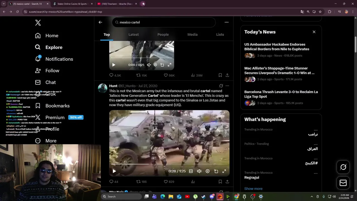Open settings gear on the 1:25 video

(x=208, y=171)
